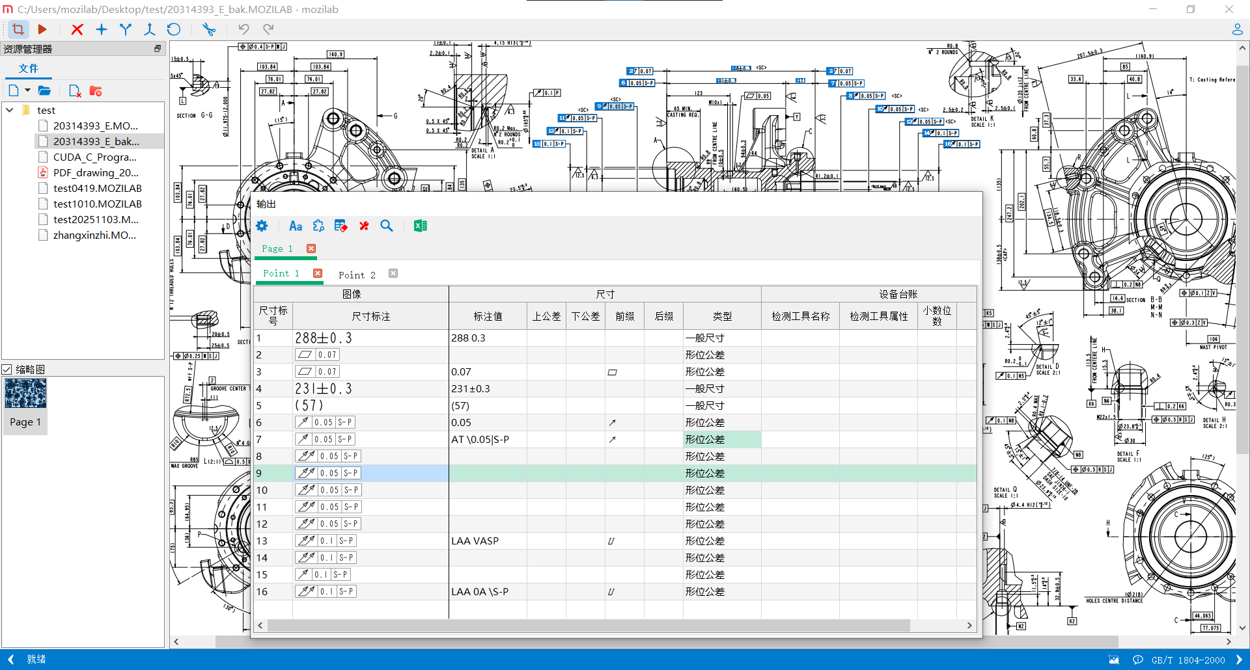Switch to the Point 2 tab

(x=357, y=275)
